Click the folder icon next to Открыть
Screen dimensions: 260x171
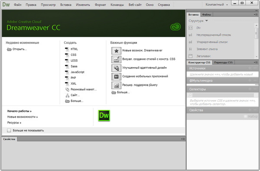9,49
